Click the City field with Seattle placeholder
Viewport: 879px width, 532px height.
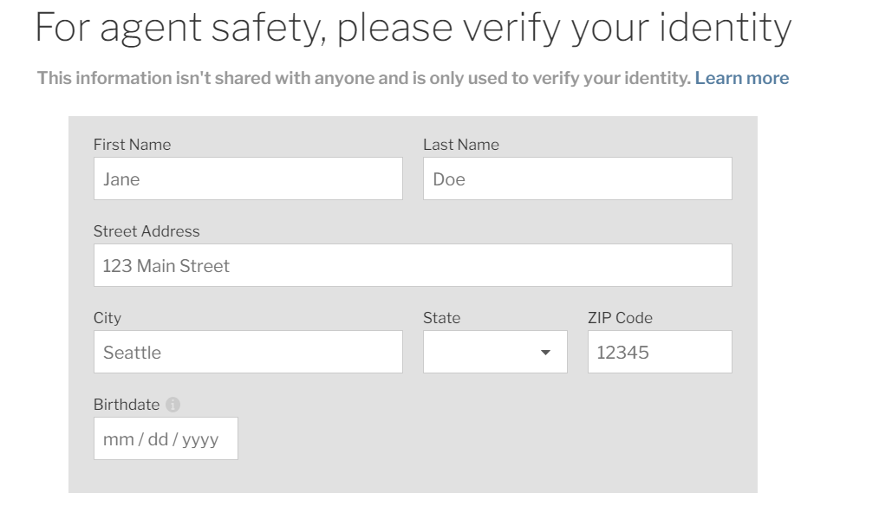pyautogui.click(x=248, y=352)
